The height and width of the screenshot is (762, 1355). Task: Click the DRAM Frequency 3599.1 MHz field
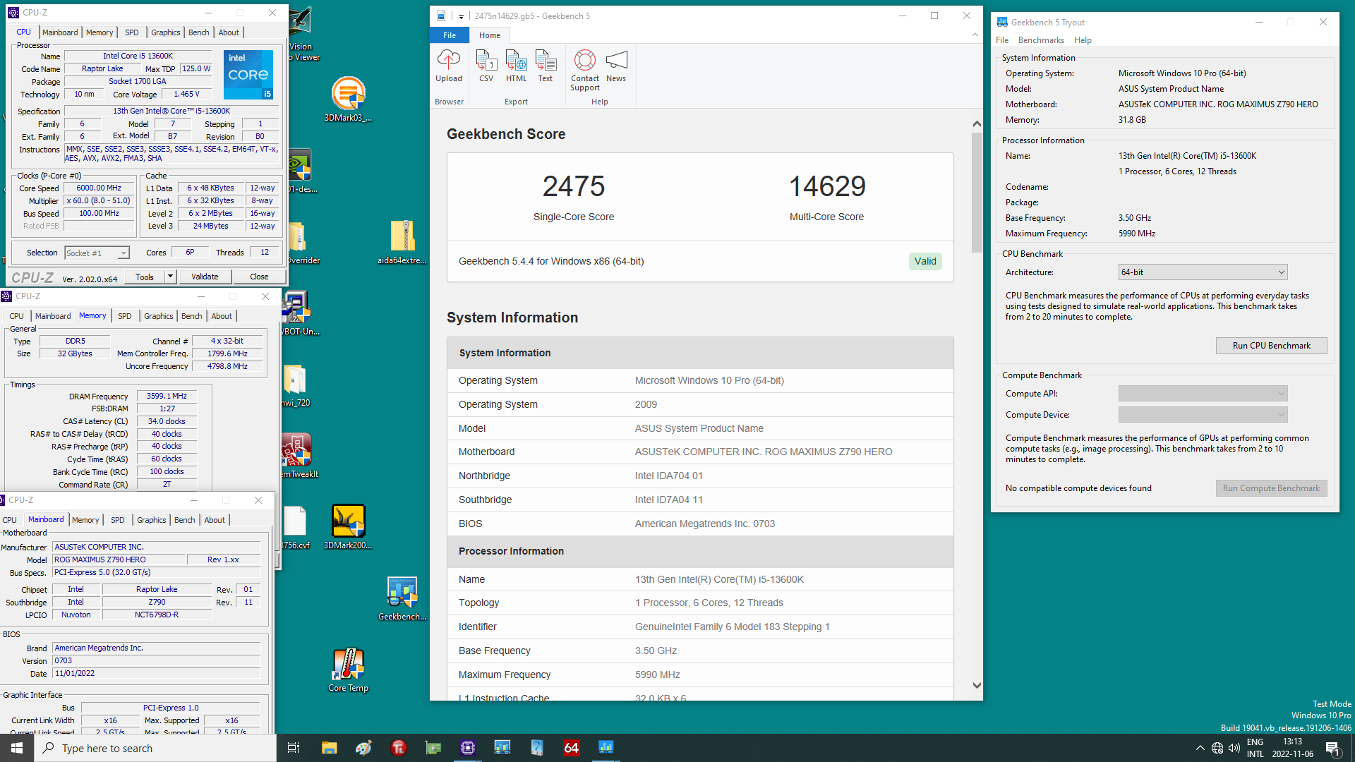pyautogui.click(x=167, y=397)
